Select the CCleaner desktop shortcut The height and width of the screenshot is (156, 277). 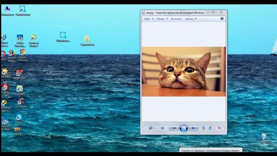pyautogui.click(x=21, y=103)
